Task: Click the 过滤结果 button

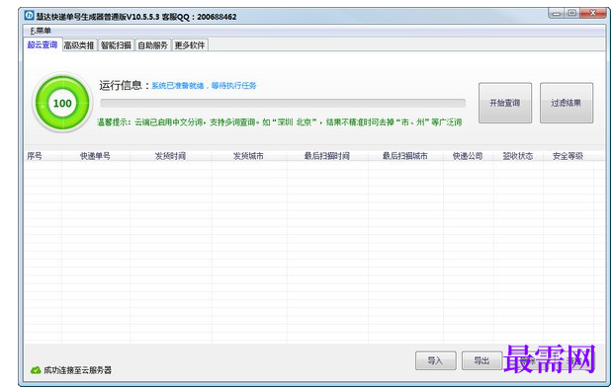Action: tap(567, 103)
